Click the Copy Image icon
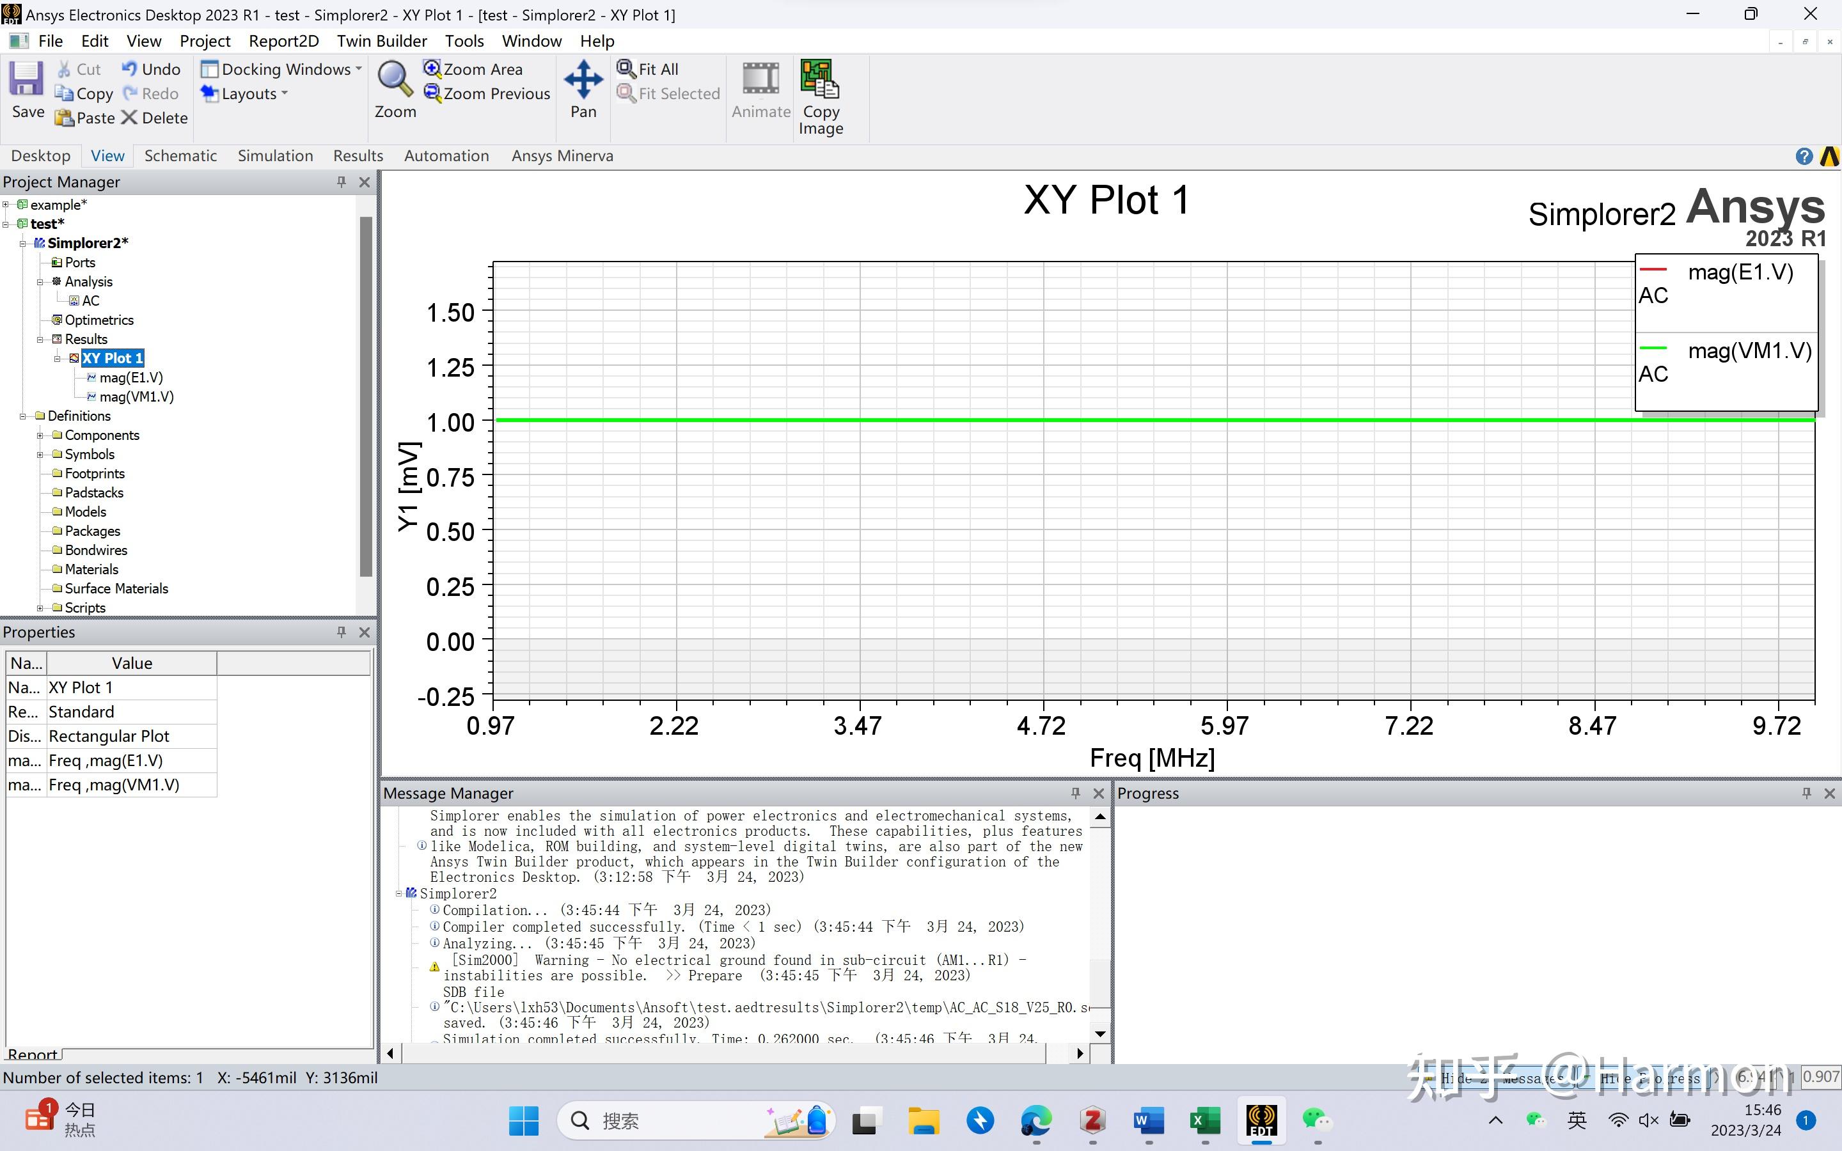Viewport: 1842px width, 1151px height. tap(820, 79)
